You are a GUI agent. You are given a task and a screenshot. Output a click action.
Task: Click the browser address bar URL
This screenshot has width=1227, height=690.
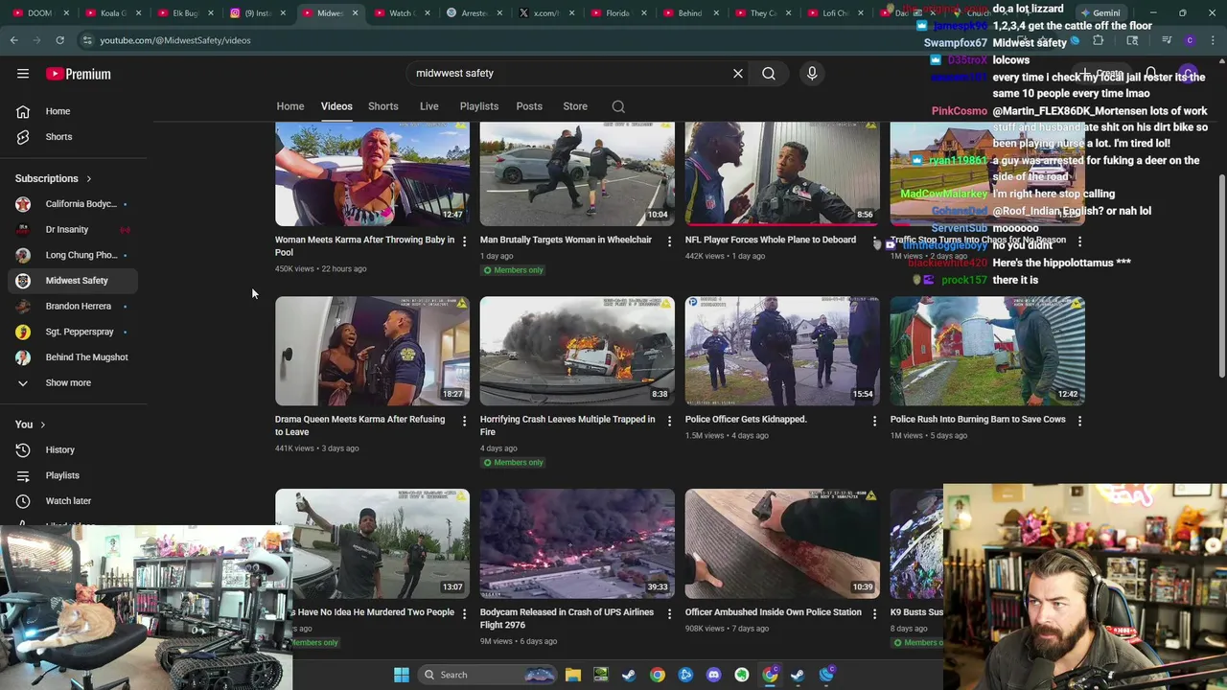pyautogui.click(x=175, y=40)
